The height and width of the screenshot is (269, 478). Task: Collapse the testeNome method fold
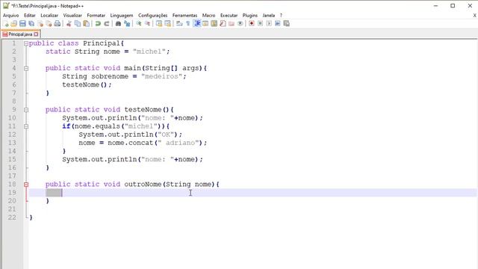coord(26,110)
